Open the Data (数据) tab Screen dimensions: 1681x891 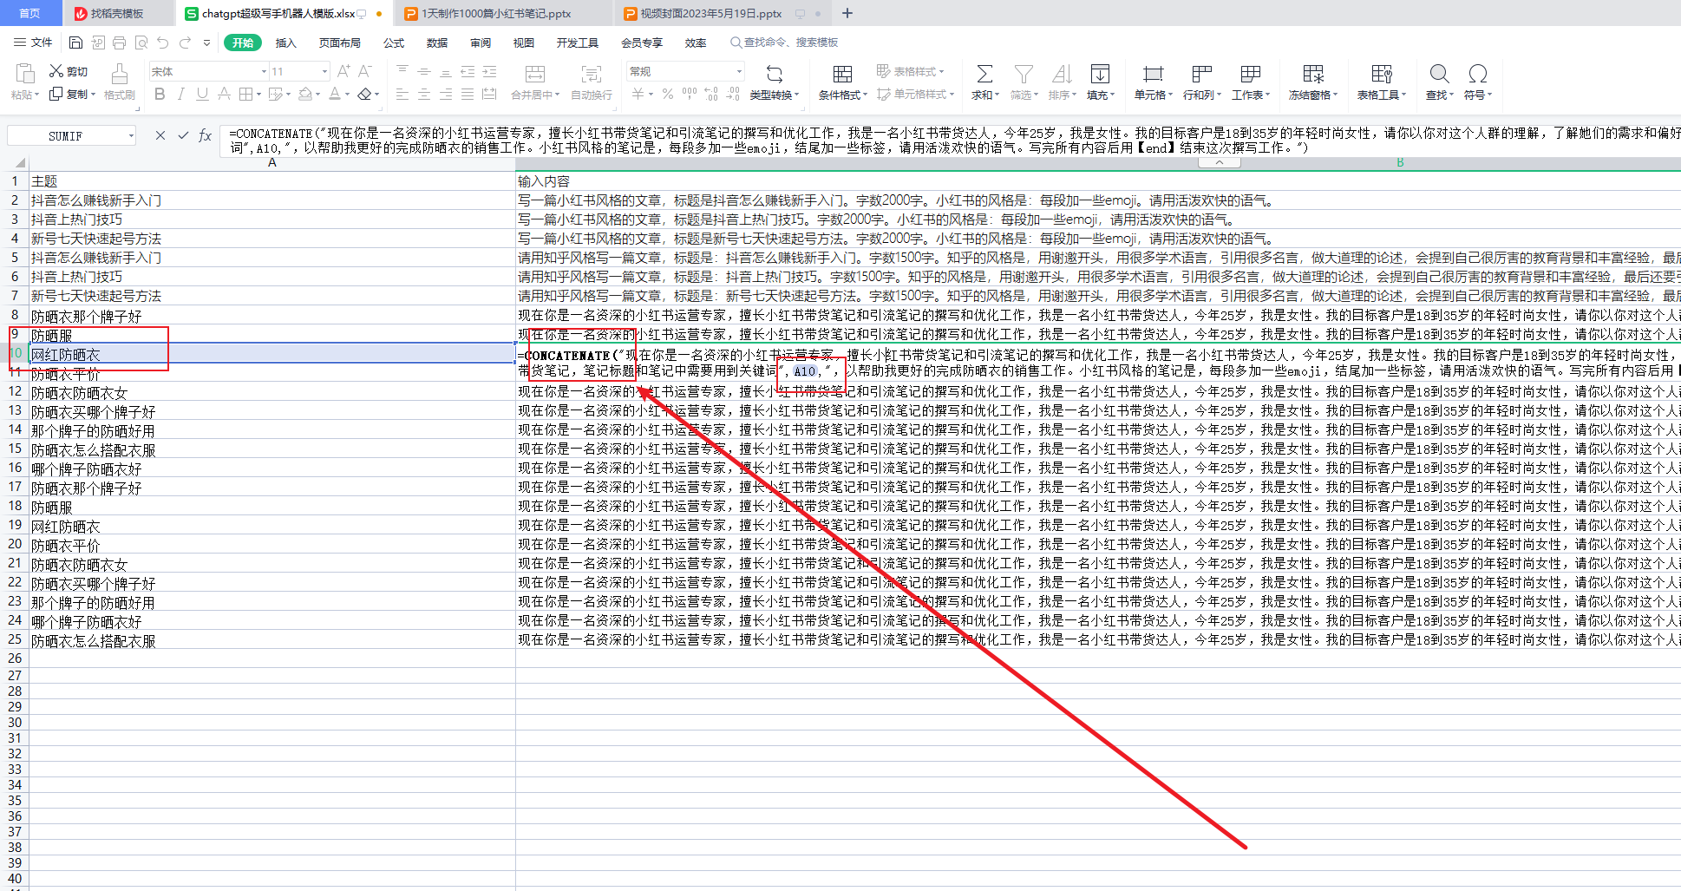tap(437, 43)
